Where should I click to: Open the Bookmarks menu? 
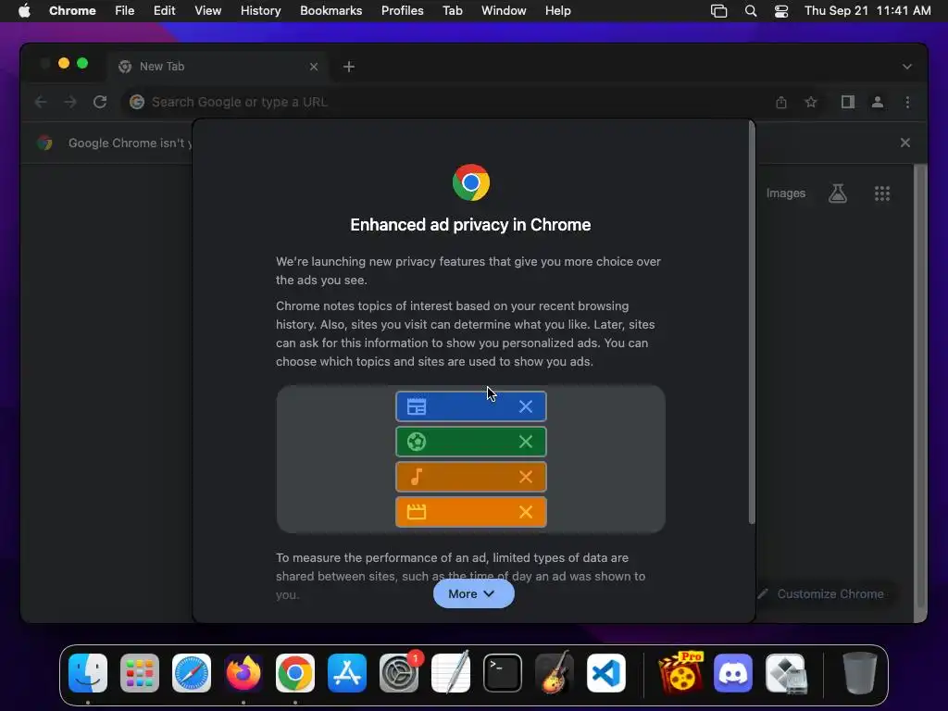pyautogui.click(x=331, y=11)
